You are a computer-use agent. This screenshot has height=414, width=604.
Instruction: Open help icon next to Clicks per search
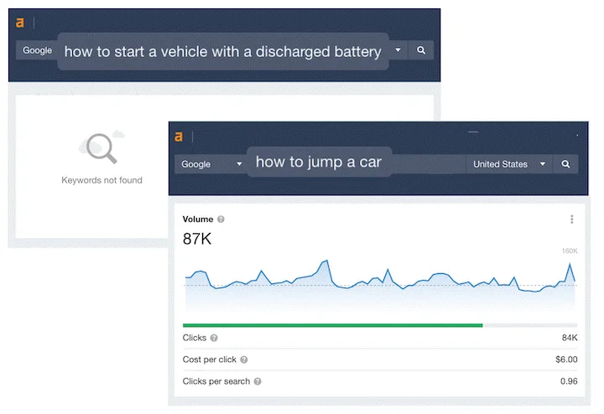coord(258,381)
